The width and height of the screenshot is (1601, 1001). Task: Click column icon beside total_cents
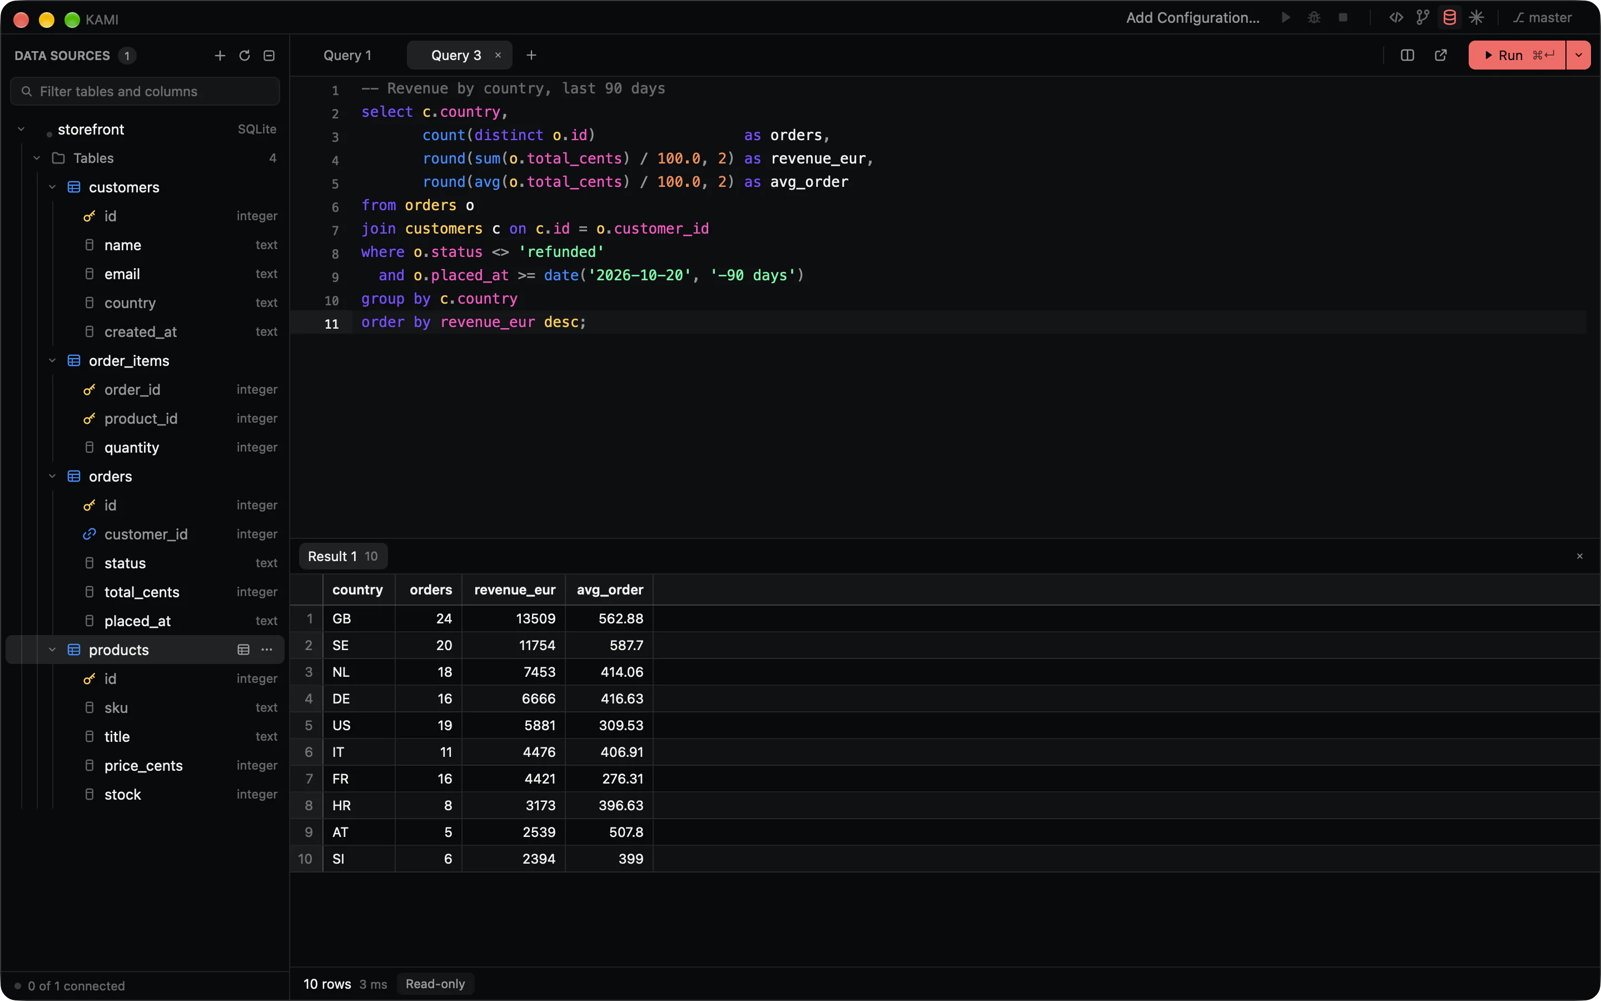[x=90, y=592]
